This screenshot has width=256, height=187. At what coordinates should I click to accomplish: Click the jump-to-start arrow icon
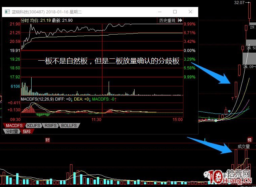pyautogui.click(x=180, y=20)
